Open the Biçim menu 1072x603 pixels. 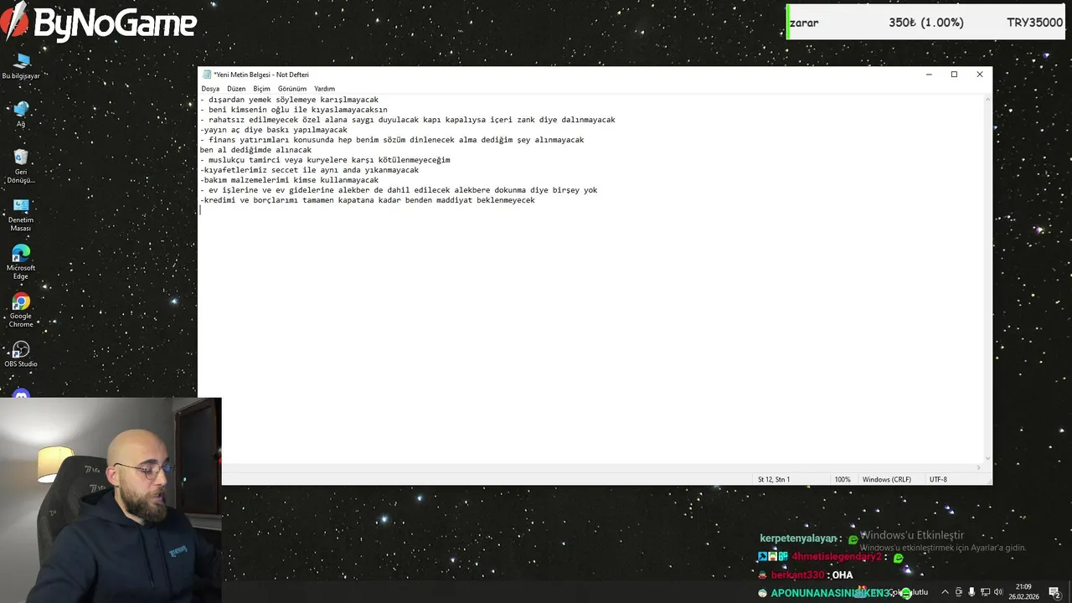(262, 89)
